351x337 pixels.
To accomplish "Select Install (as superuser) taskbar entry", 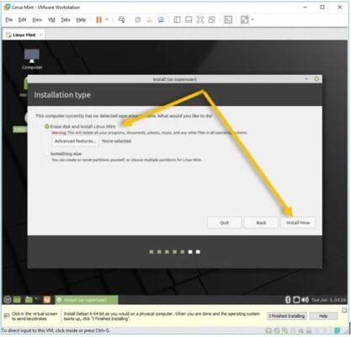I will click(x=87, y=300).
